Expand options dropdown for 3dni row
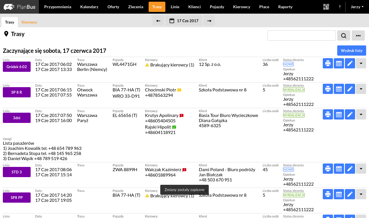This screenshot has width=369, height=218. (361, 114)
